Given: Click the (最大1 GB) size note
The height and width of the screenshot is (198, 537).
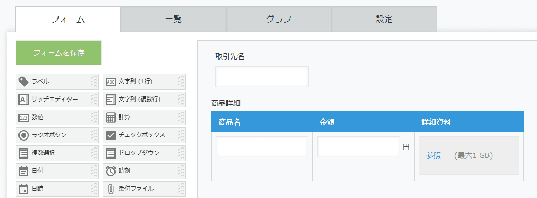Looking at the screenshot, I should pos(473,155).
